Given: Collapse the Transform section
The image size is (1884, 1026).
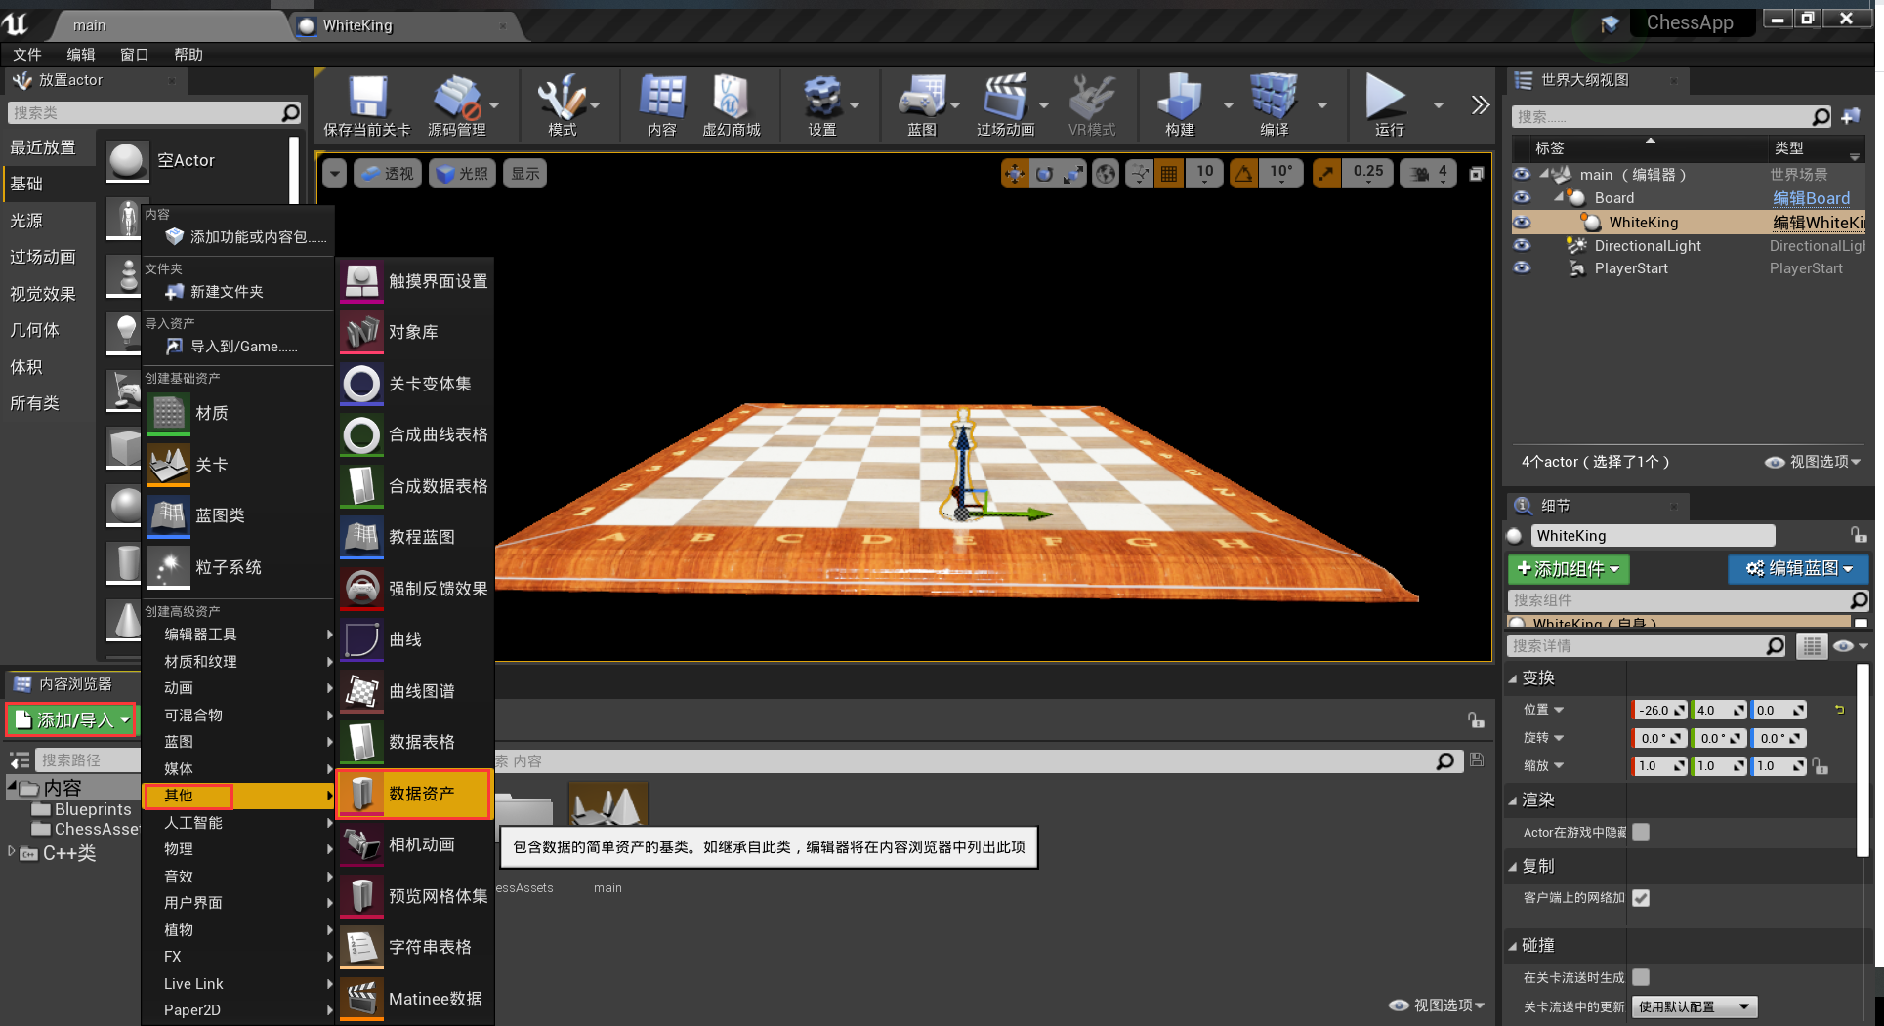Looking at the screenshot, I should 1513,678.
